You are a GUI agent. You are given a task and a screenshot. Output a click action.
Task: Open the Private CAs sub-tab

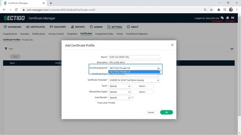(x=27, y=40)
